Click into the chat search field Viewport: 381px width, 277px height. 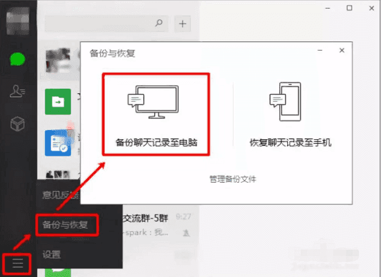pyautogui.click(x=107, y=23)
